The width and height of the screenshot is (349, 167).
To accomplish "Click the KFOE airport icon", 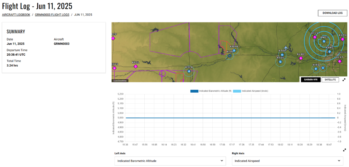I will pos(281,61).
